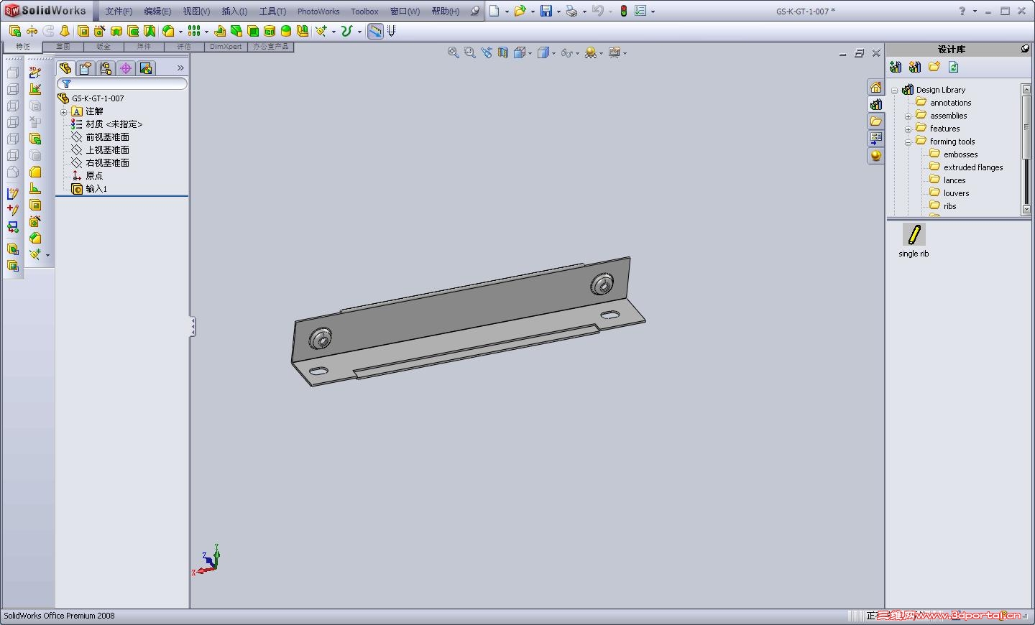Switch to the DimXpert command tab
This screenshot has width=1035, height=625.
point(226,47)
